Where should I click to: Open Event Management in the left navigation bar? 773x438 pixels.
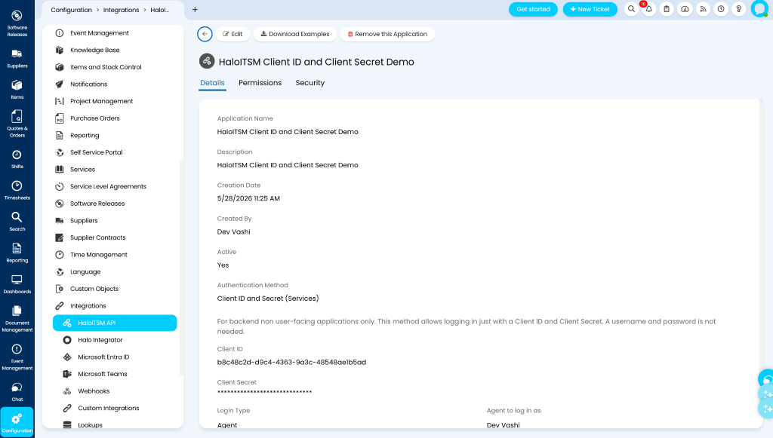tap(17, 357)
